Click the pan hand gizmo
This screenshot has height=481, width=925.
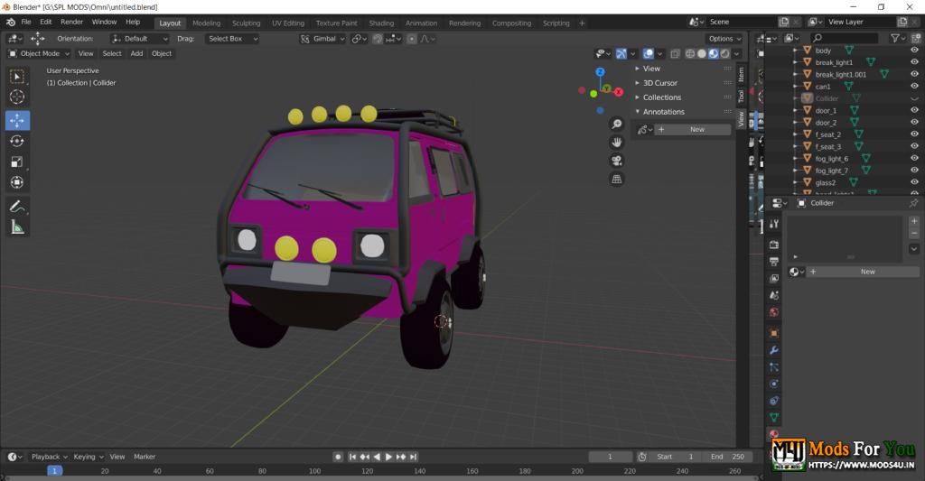[616, 142]
